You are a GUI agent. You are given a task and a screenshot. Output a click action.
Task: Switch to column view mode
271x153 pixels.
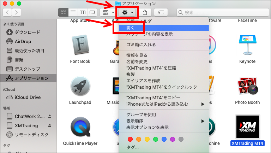pos(83,12)
